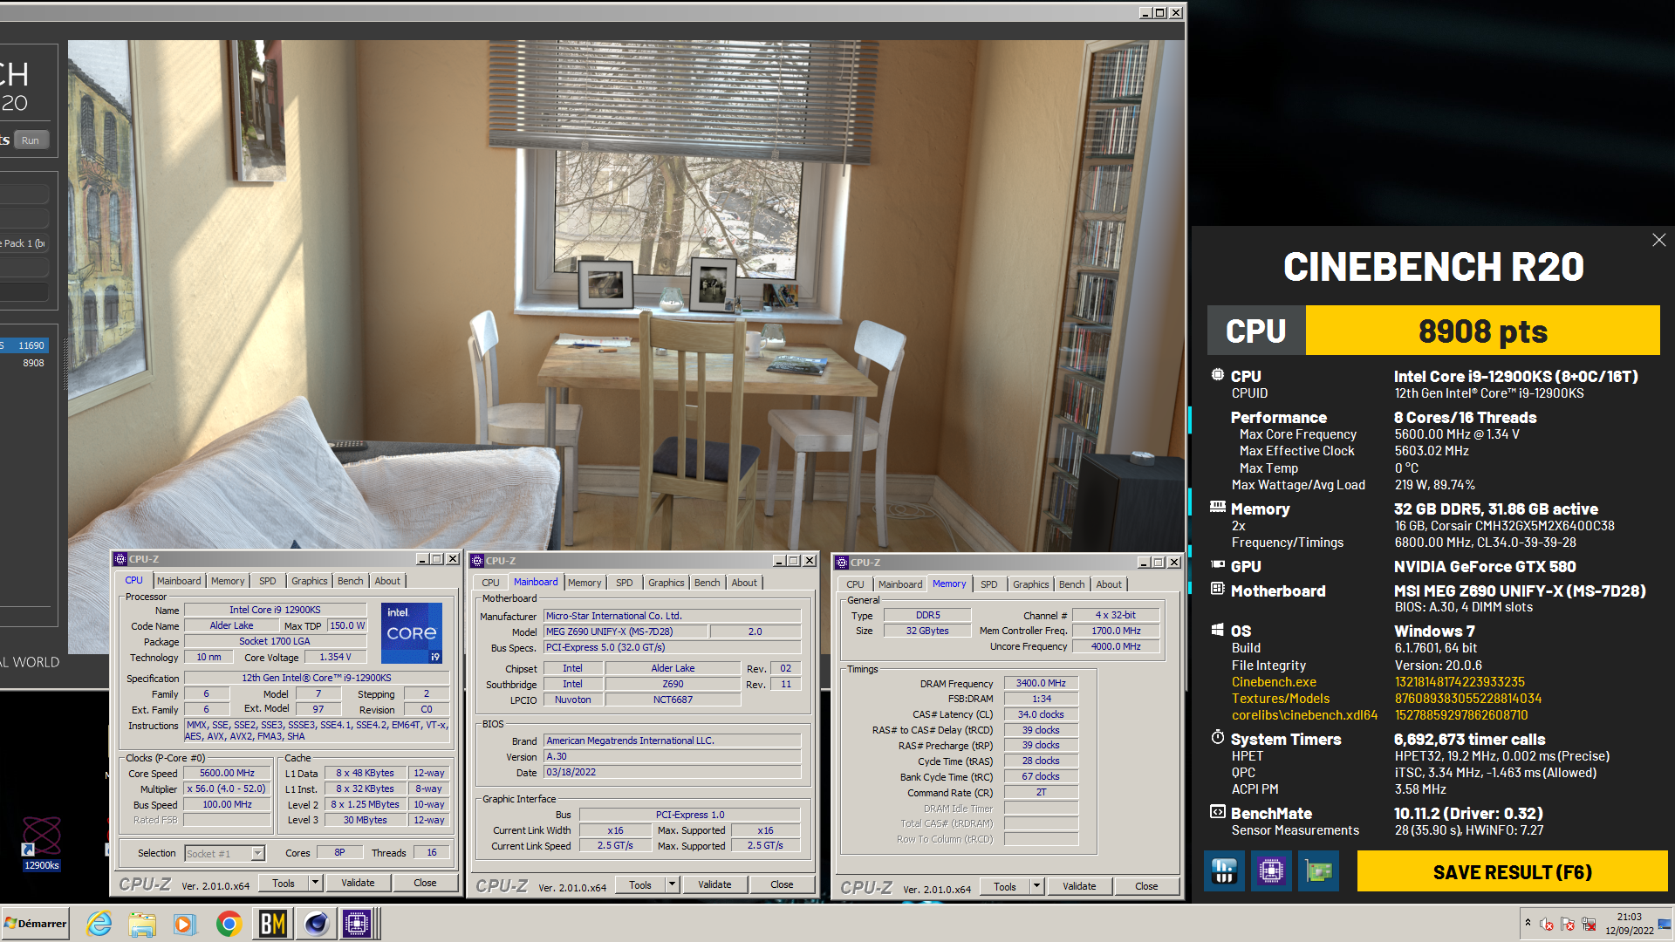Image resolution: width=1675 pixels, height=942 pixels.
Task: Switch to CPU-Z in taskbar
Action: point(357,924)
